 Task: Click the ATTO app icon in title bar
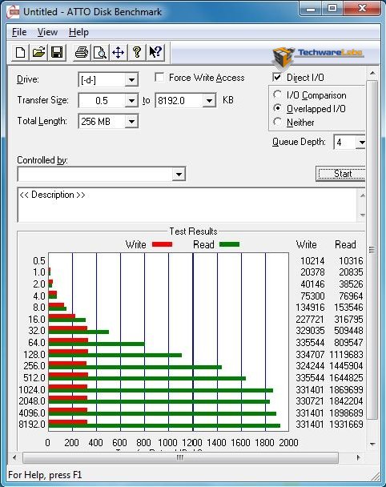pos(14,12)
